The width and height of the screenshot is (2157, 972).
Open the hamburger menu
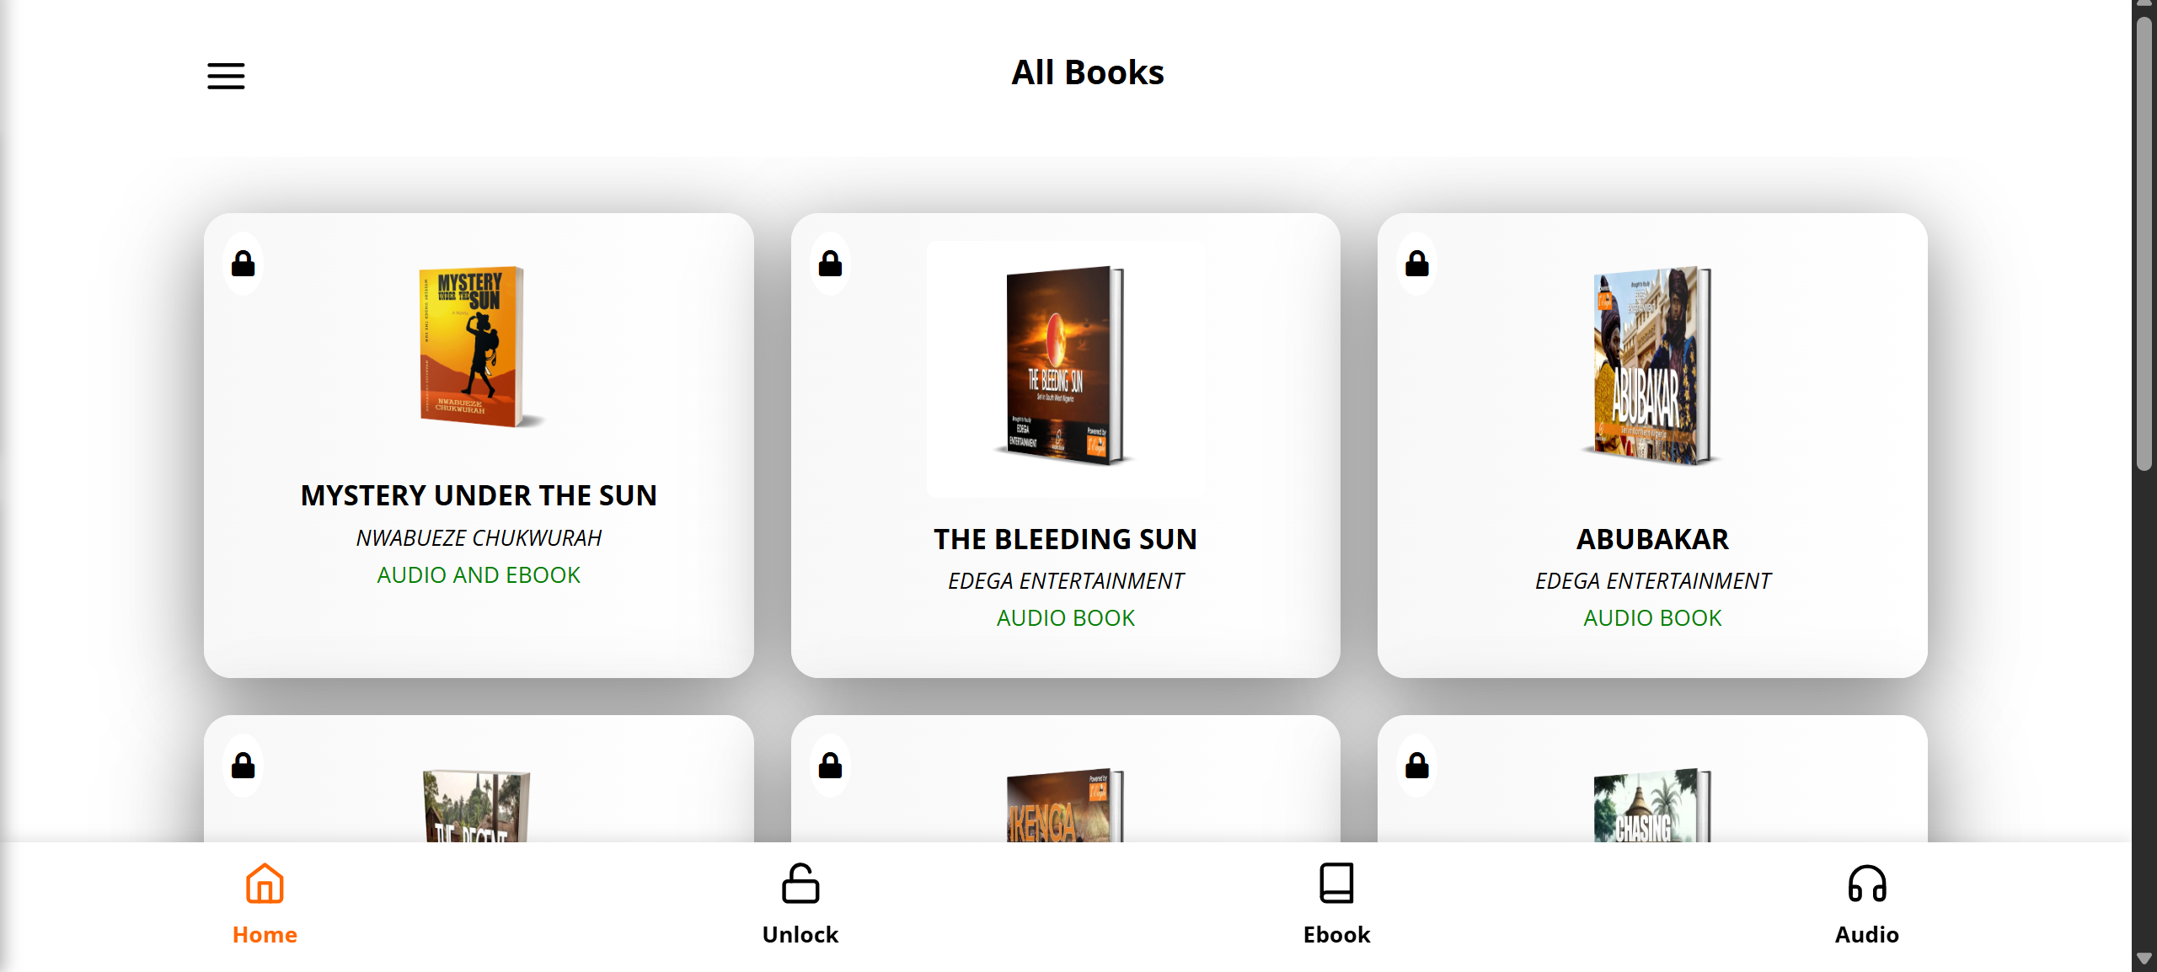click(226, 76)
